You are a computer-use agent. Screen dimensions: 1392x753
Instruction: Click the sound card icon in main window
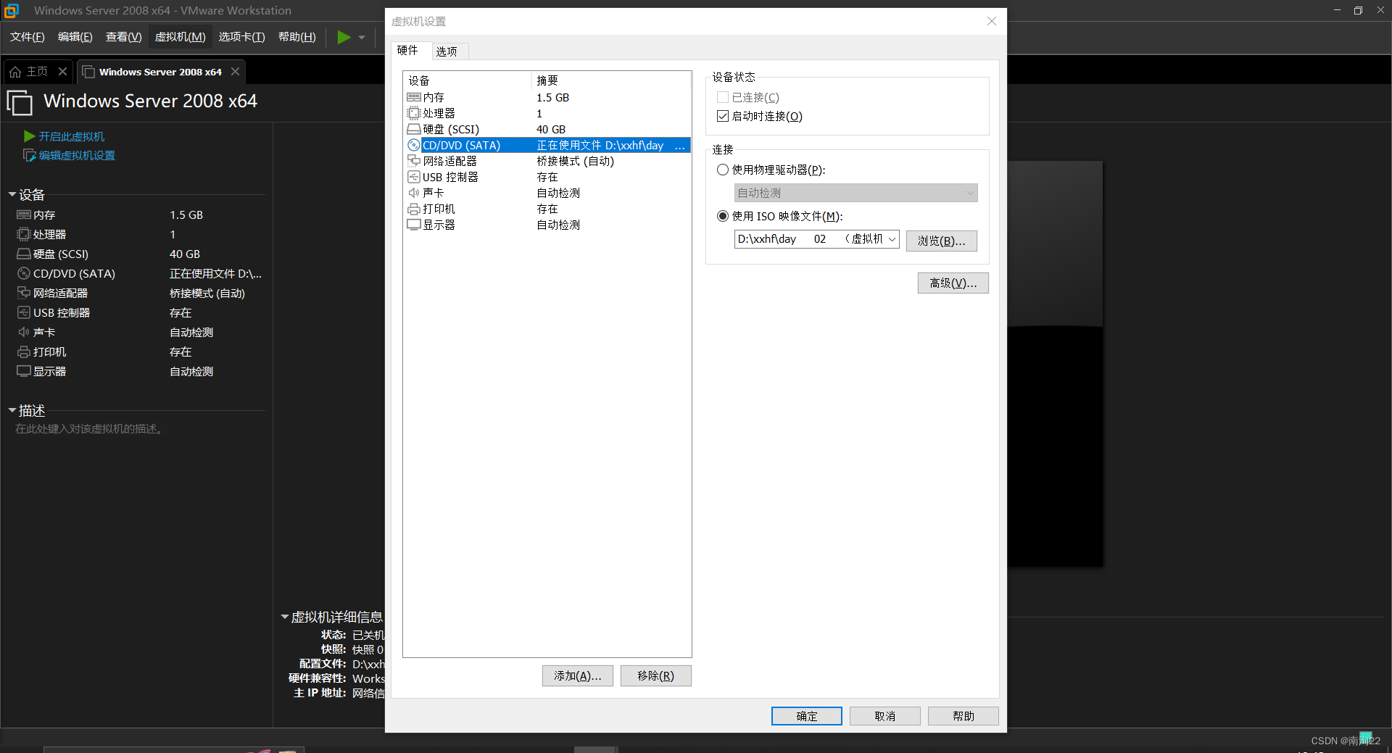24,332
